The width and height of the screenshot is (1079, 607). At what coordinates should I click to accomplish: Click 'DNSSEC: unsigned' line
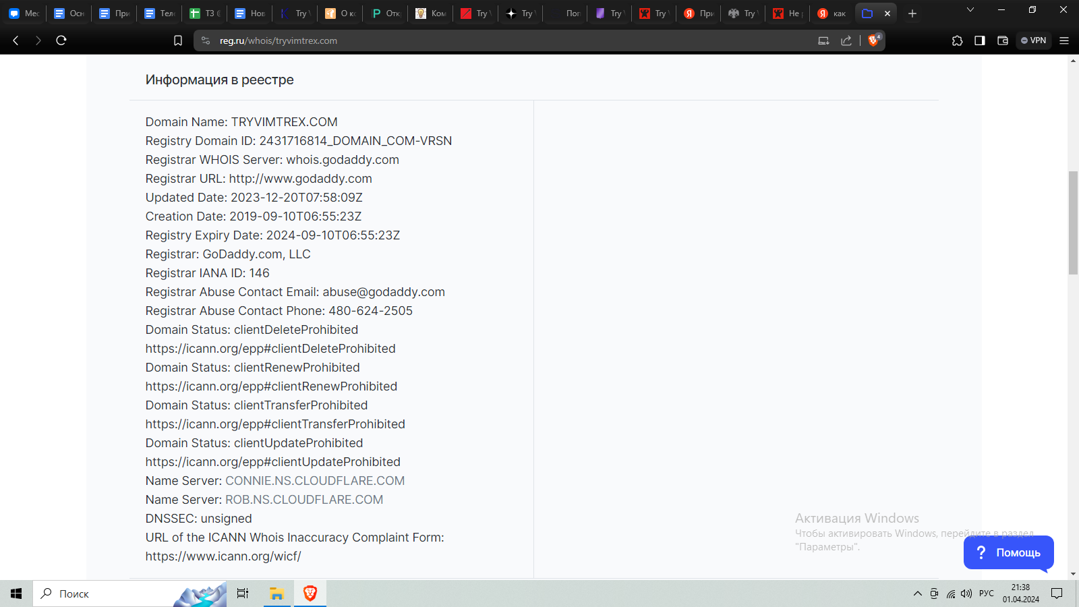(x=199, y=519)
